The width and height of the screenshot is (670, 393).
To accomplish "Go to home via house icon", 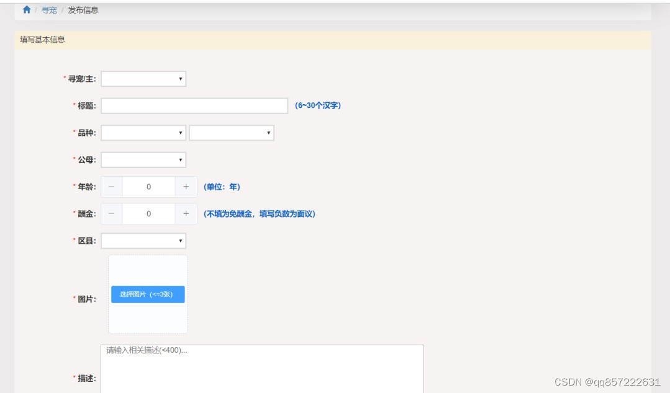I will (27, 10).
